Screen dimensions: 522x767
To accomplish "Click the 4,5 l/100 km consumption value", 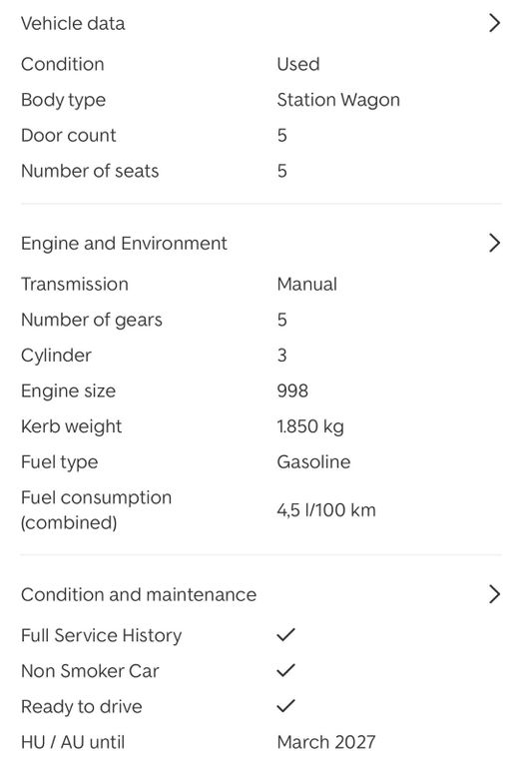I will 326,510.
